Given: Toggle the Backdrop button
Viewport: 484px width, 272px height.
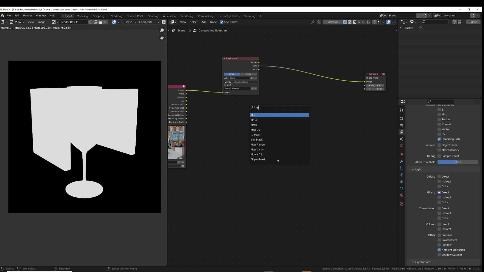Looking at the screenshot, I should (x=332, y=22).
